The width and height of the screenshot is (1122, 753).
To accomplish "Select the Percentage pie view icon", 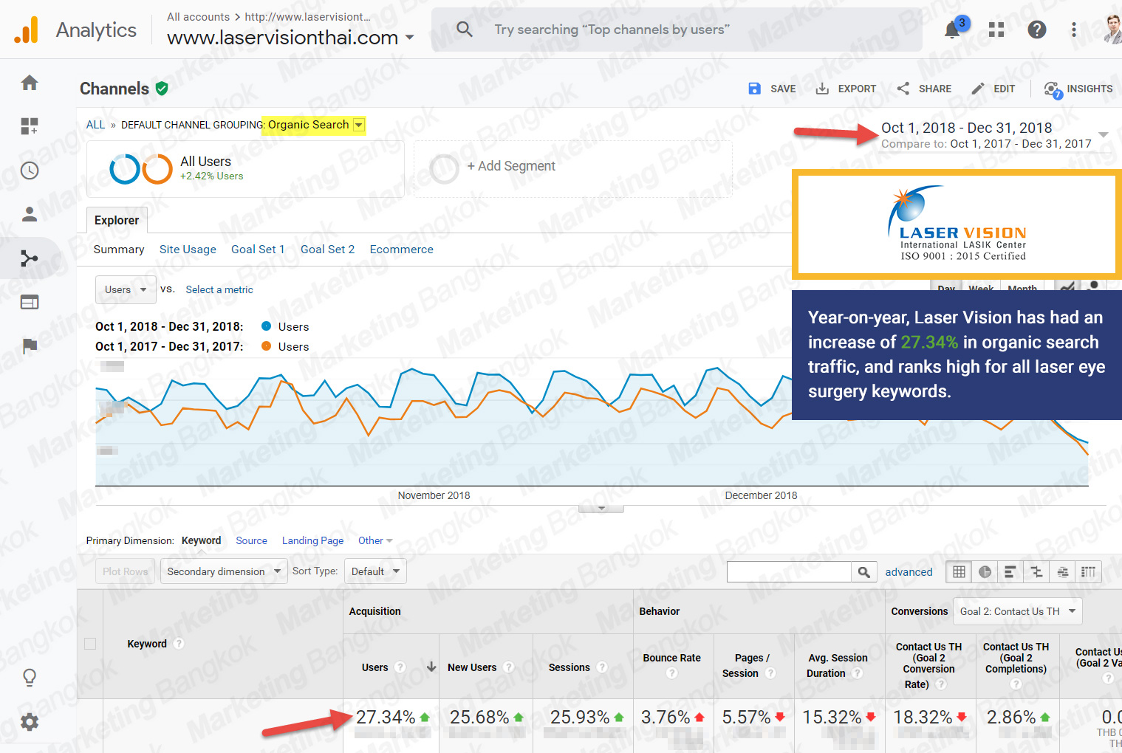I will pyautogui.click(x=985, y=571).
